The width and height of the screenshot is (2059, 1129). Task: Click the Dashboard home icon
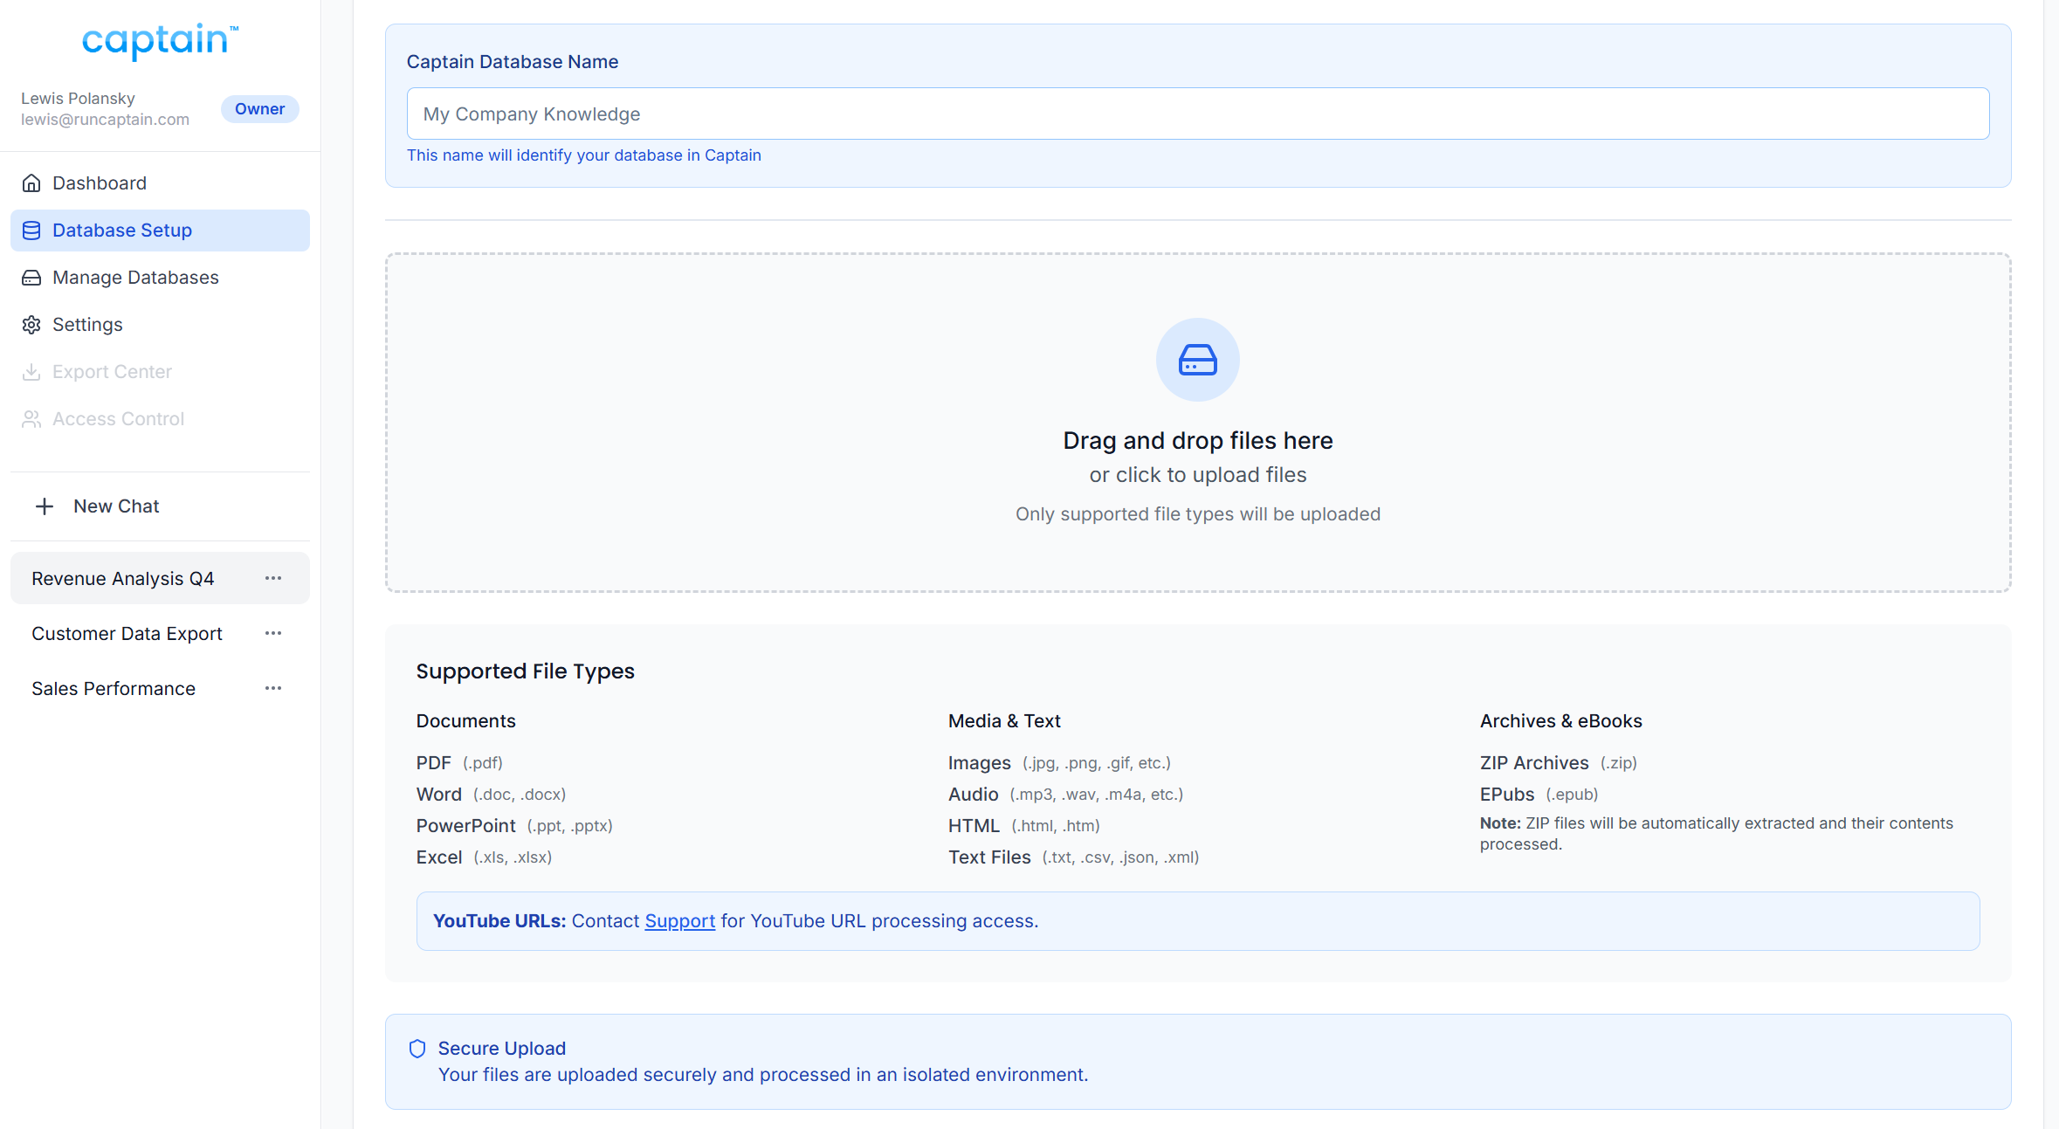[31, 183]
